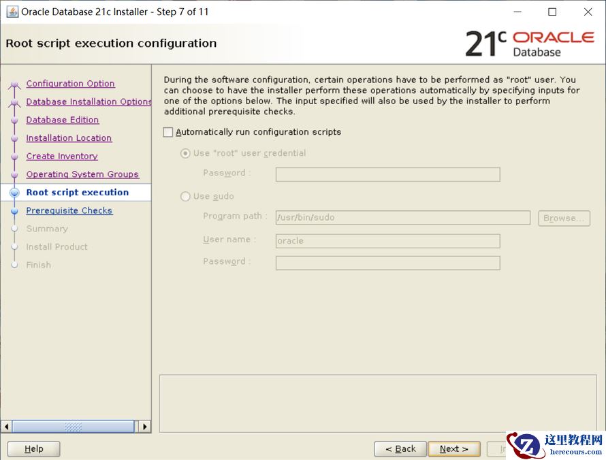Screen dimensions: 606x460
Task: Open the Configuration Option step
Action: 70,84
